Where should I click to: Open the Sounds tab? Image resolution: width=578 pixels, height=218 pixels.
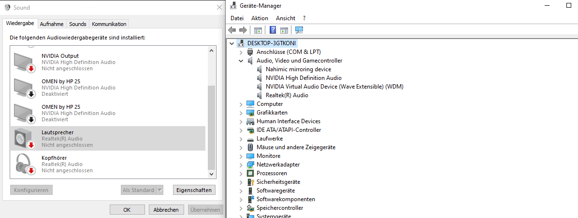[78, 24]
